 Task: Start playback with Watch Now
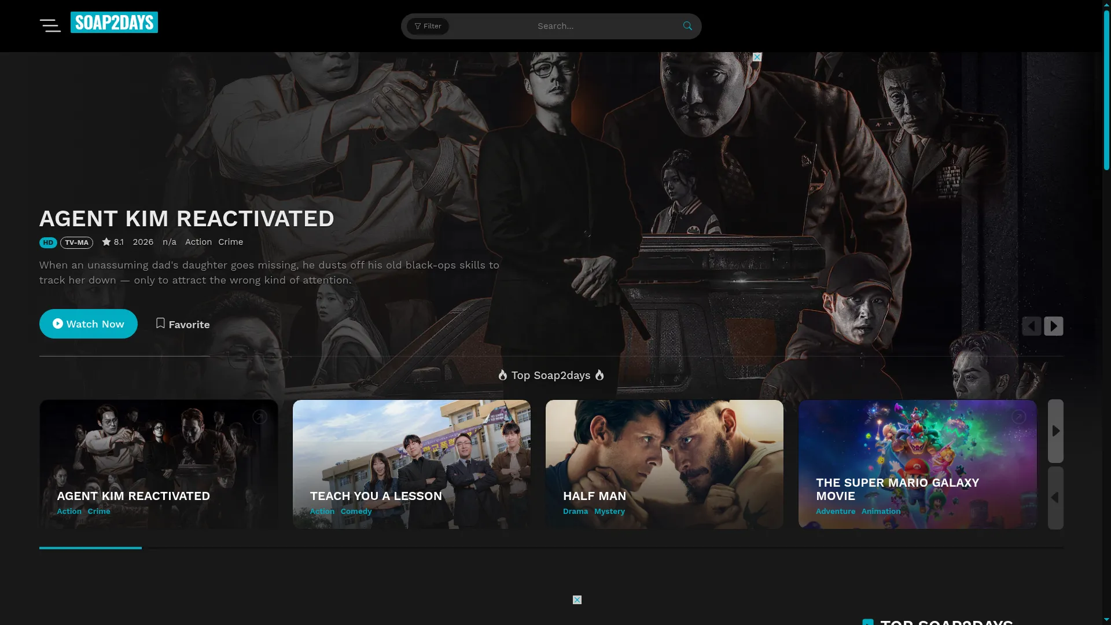(89, 324)
